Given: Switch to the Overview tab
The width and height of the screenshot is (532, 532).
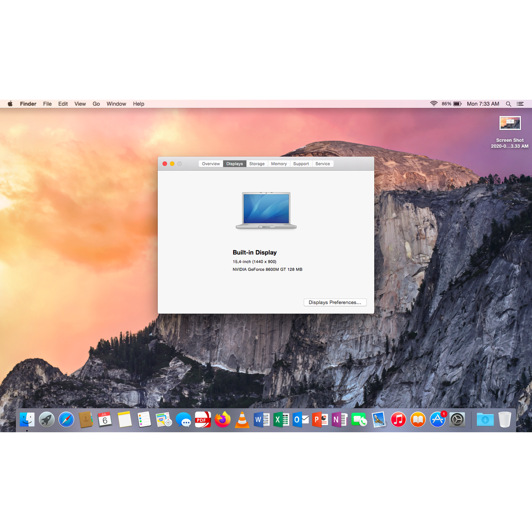Looking at the screenshot, I should (x=211, y=164).
